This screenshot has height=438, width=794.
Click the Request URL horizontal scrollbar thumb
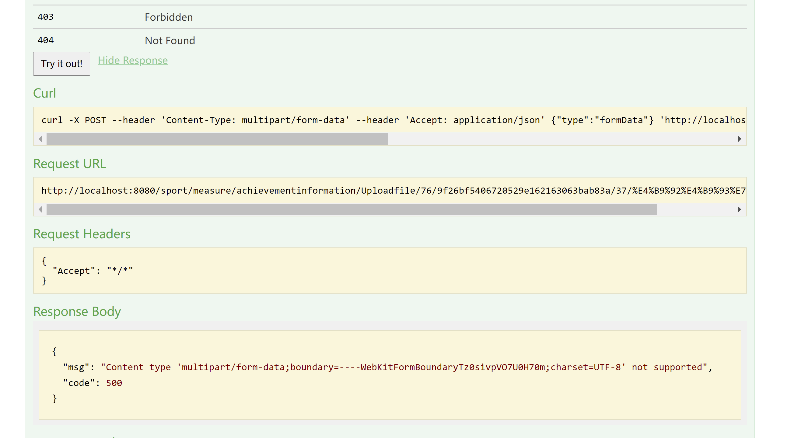[352, 210]
